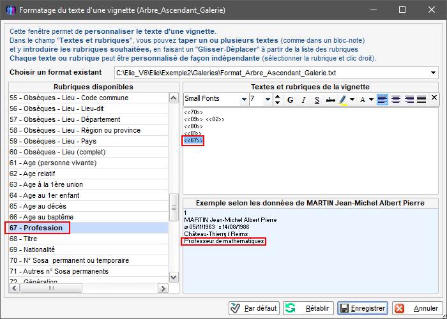Click the <<80>> tag in editor

point(193,126)
